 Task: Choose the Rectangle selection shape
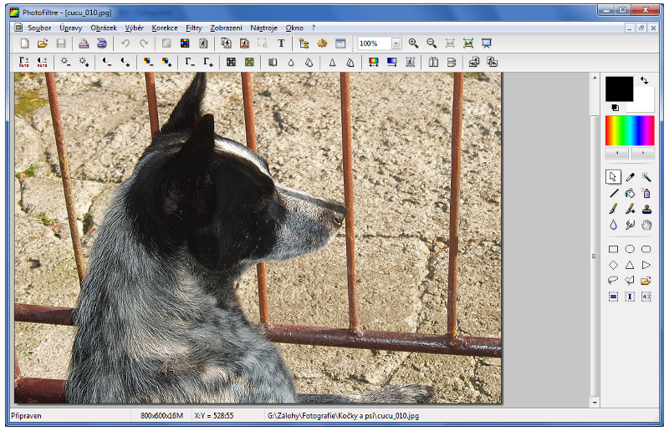point(614,249)
